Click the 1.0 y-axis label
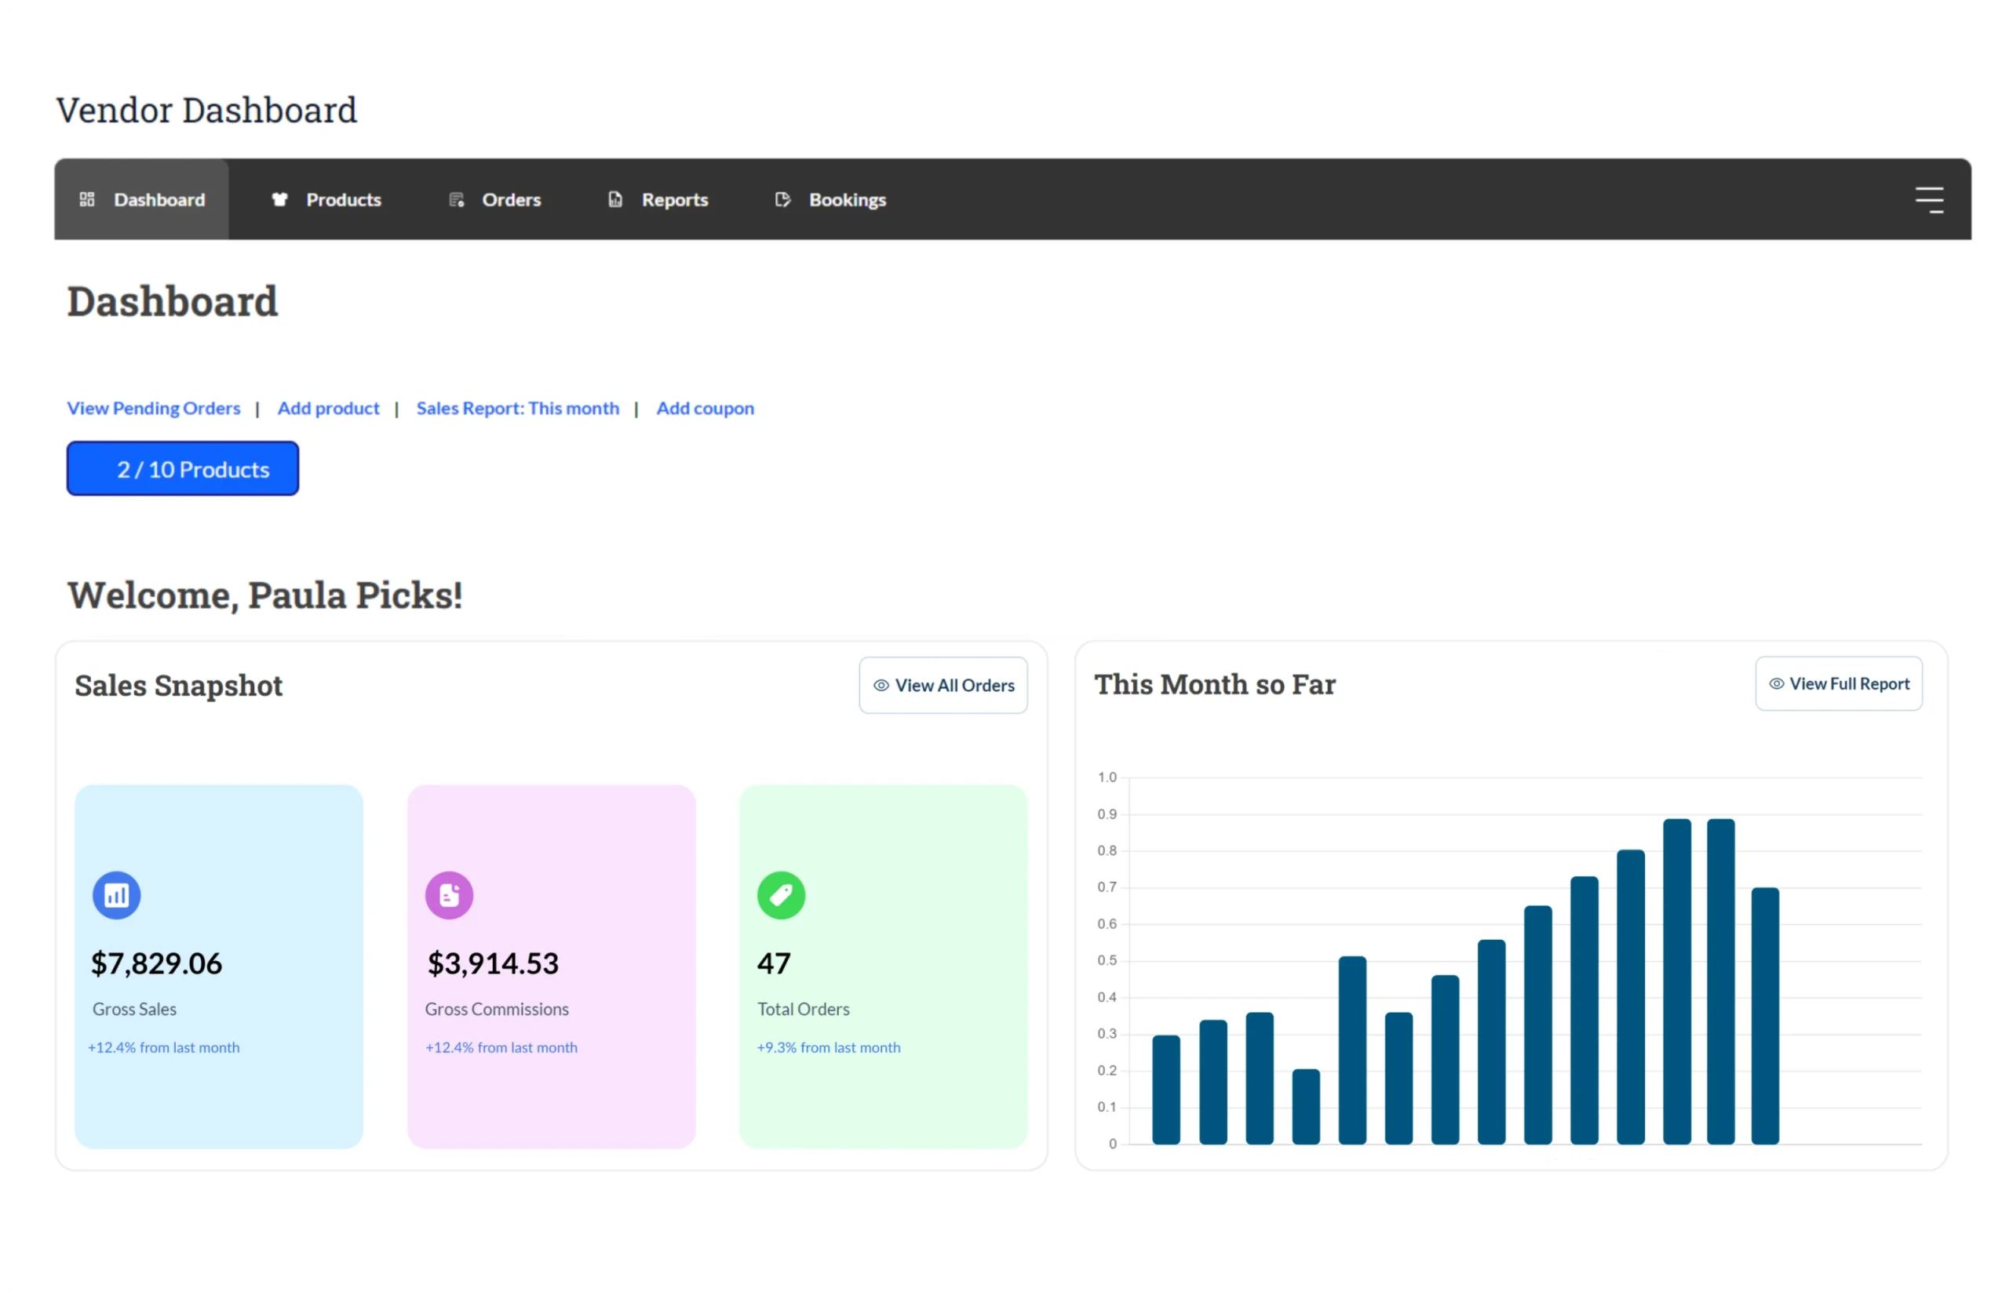This screenshot has width=2009, height=1307. pos(1107,777)
